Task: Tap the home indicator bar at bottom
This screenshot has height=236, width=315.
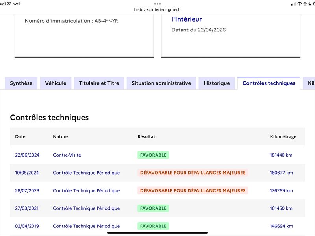Action: point(157,233)
